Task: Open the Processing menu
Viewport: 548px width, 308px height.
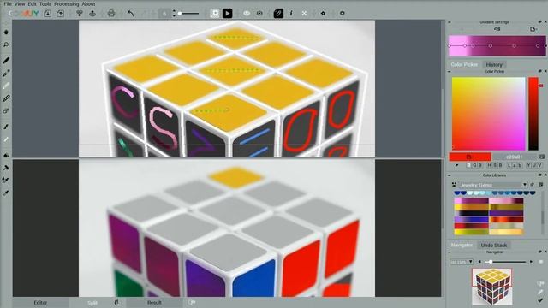Action: tap(67, 3)
